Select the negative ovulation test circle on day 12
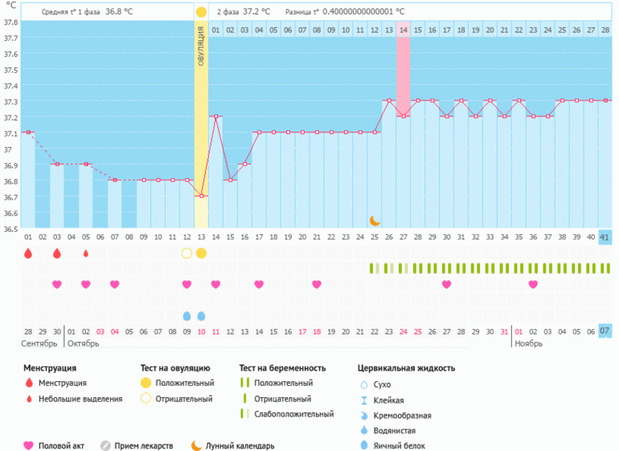This screenshot has width=619, height=451. pos(187,254)
